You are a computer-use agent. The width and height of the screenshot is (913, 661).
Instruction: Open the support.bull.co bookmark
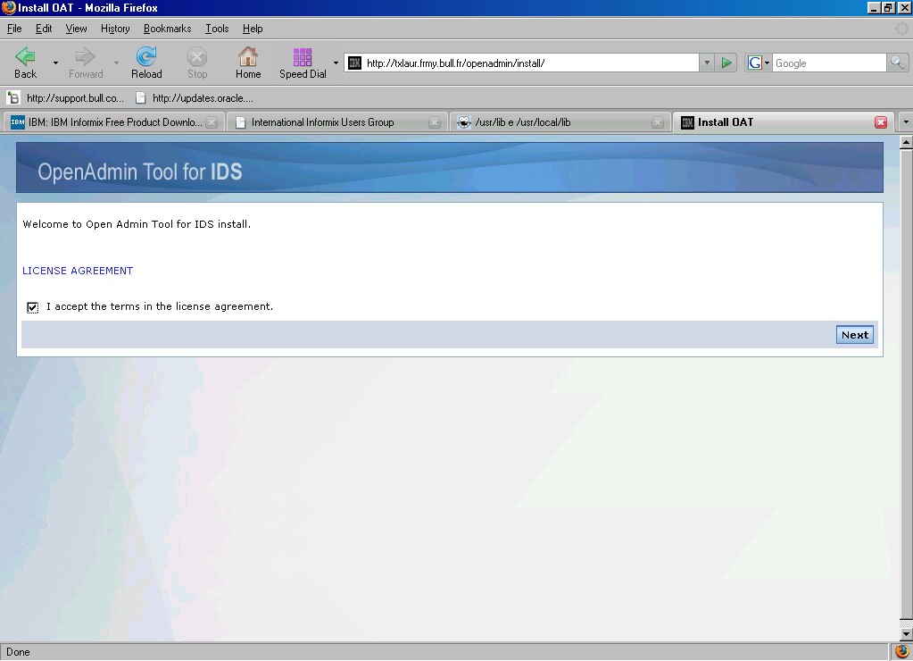66,98
